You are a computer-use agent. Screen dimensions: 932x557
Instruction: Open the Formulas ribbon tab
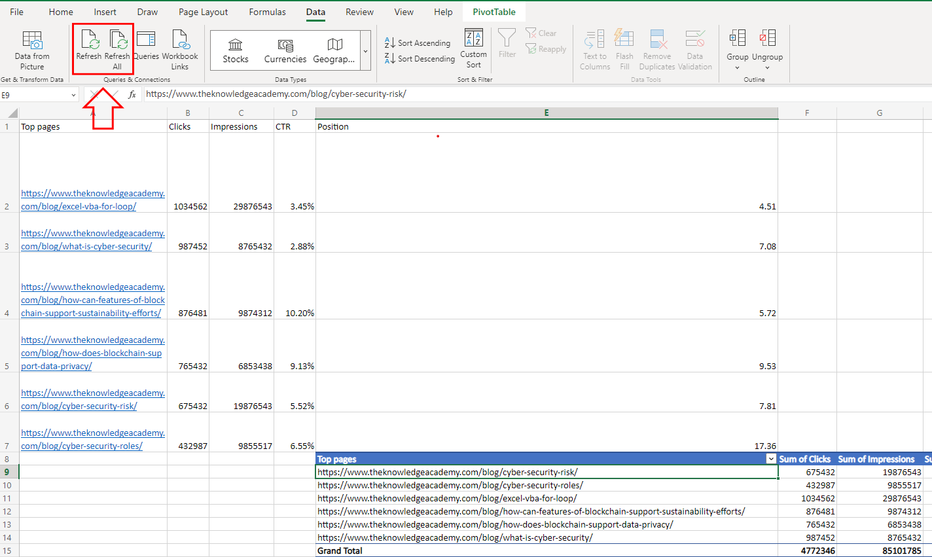(x=267, y=12)
